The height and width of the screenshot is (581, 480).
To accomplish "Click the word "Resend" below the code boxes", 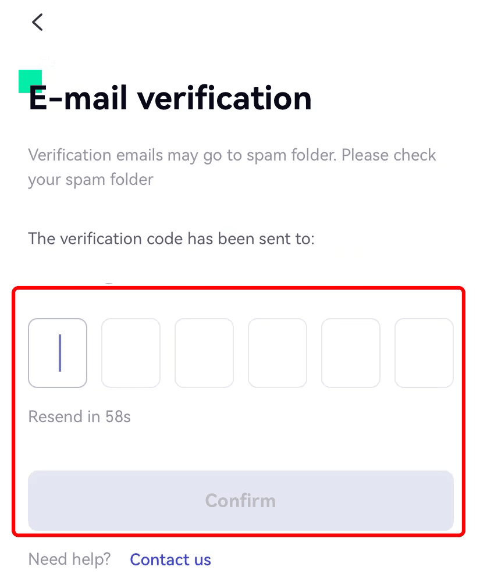I will tap(55, 417).
